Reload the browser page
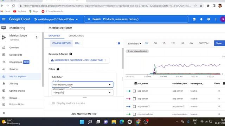 [13, 6]
